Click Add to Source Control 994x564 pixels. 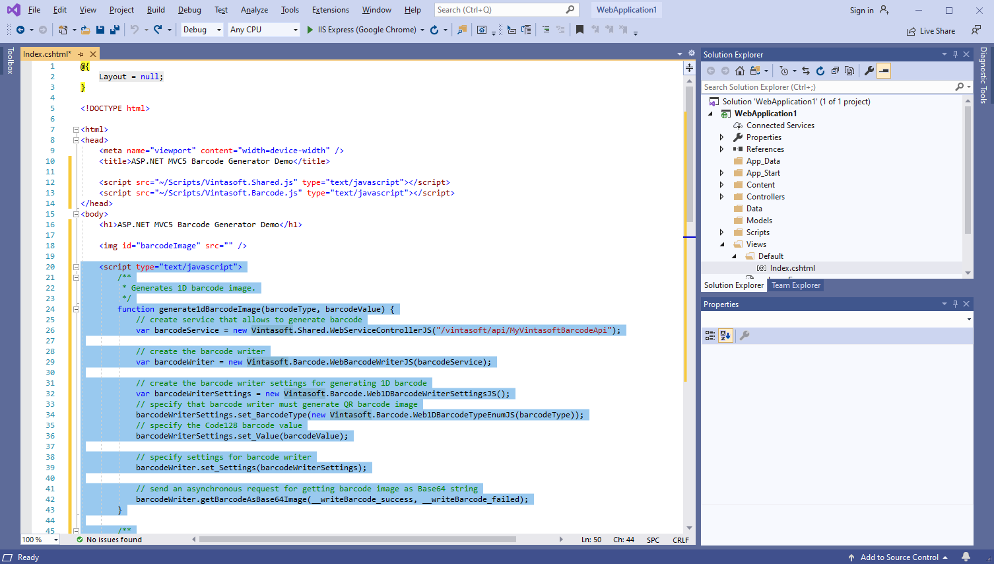tap(899, 557)
